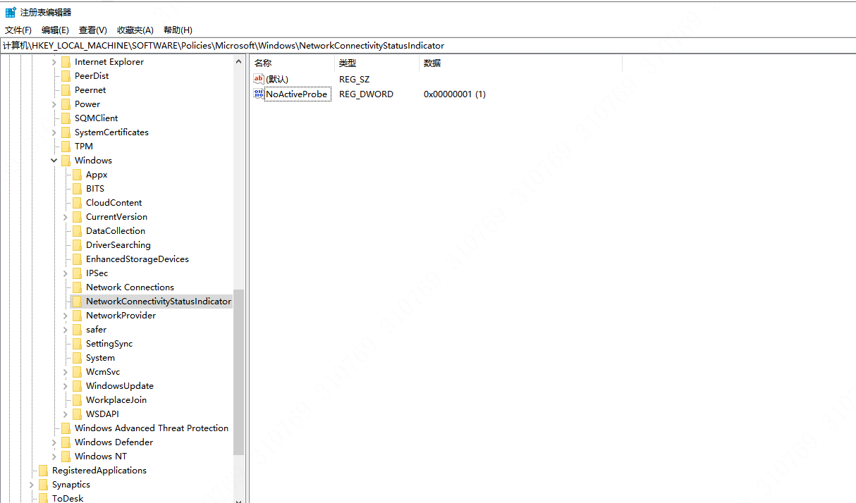The width and height of the screenshot is (856, 503).
Task: Open the 编辑(E) menu
Action: click(x=55, y=30)
